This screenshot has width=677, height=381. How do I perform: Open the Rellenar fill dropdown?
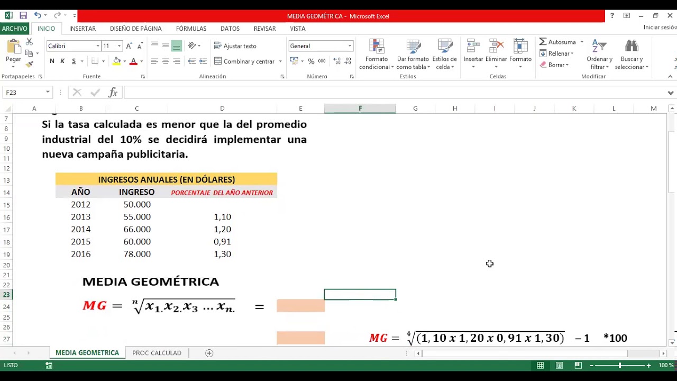point(557,53)
